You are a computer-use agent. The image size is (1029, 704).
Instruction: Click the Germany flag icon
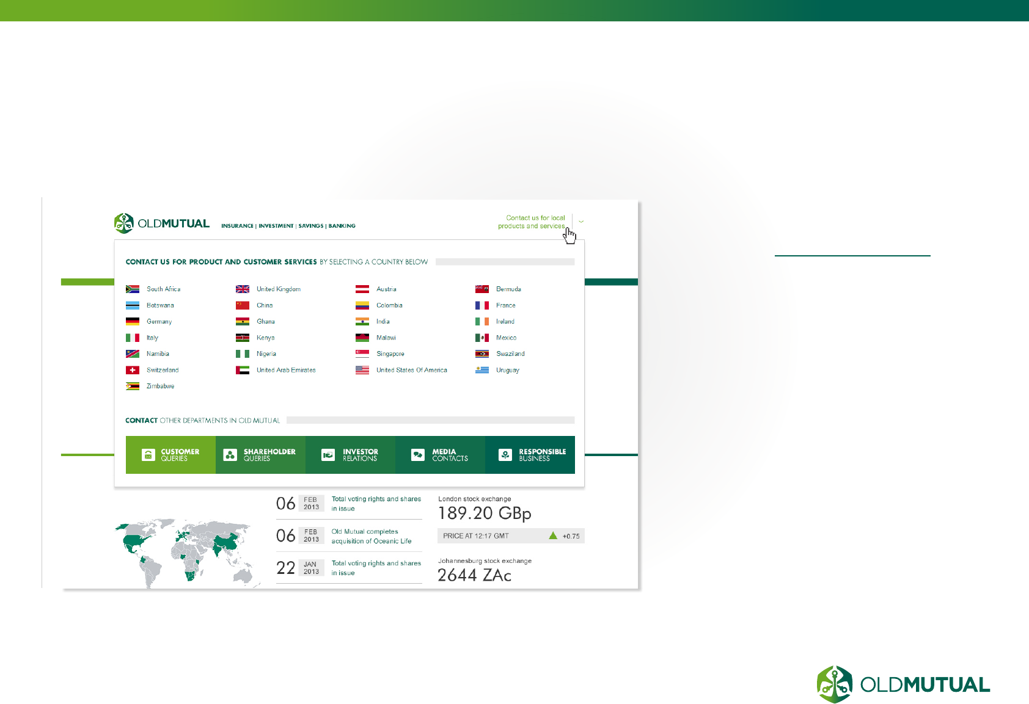pos(133,321)
